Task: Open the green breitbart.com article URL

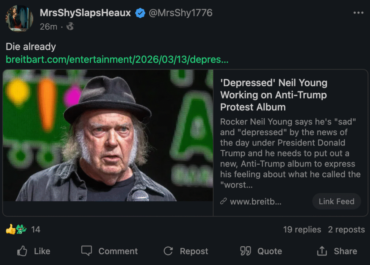Action: coord(117,59)
